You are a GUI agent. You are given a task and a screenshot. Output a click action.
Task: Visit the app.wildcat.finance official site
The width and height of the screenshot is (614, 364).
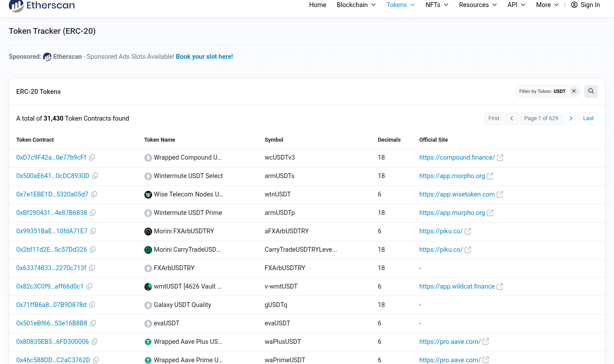click(x=457, y=286)
